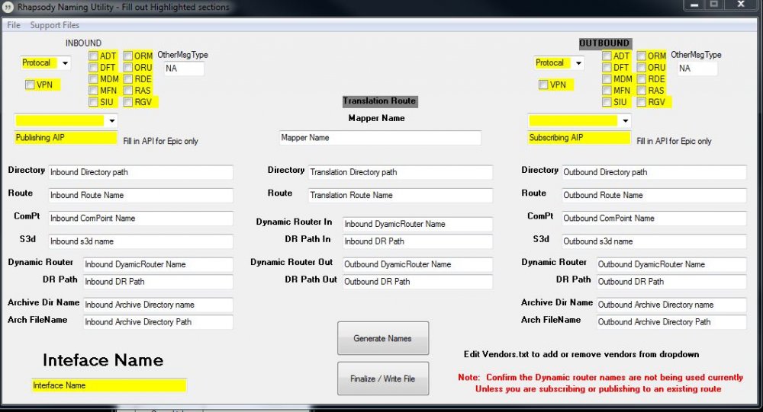The image size is (763, 412).
Task: Tick the Outbound SIU checkbox
Action: coord(607,102)
